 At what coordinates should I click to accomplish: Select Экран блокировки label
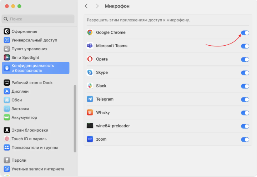pyautogui.click(x=30, y=130)
